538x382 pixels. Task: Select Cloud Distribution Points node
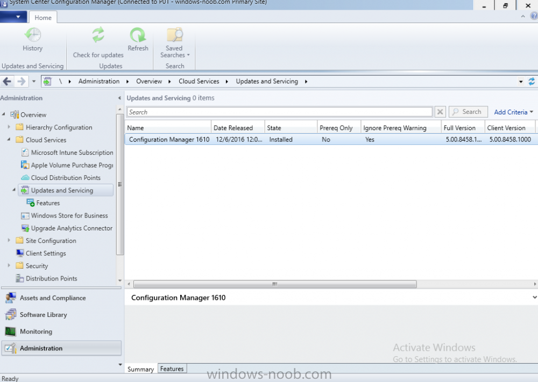61,177
